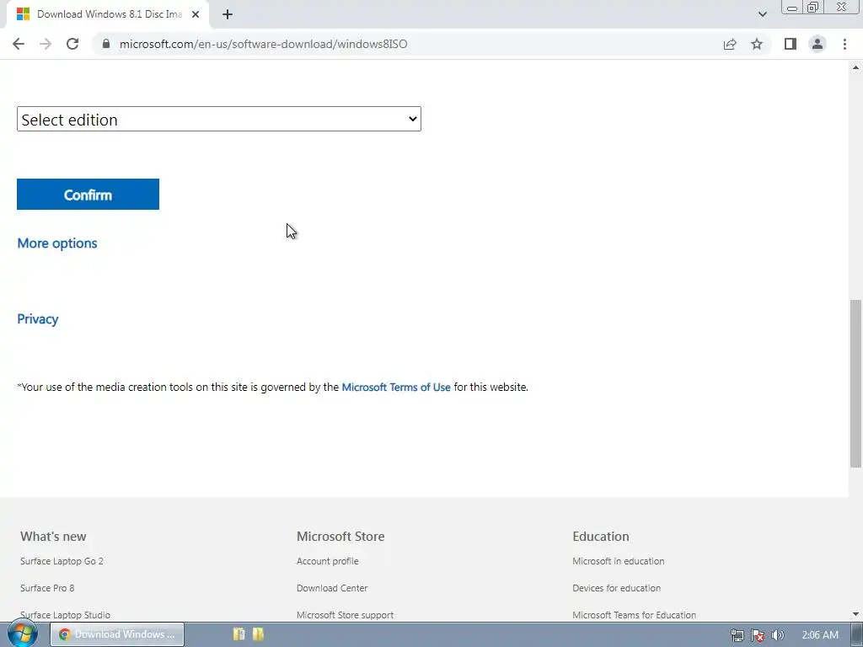Open the Privacy link
The width and height of the screenshot is (863, 647).
coord(37,319)
